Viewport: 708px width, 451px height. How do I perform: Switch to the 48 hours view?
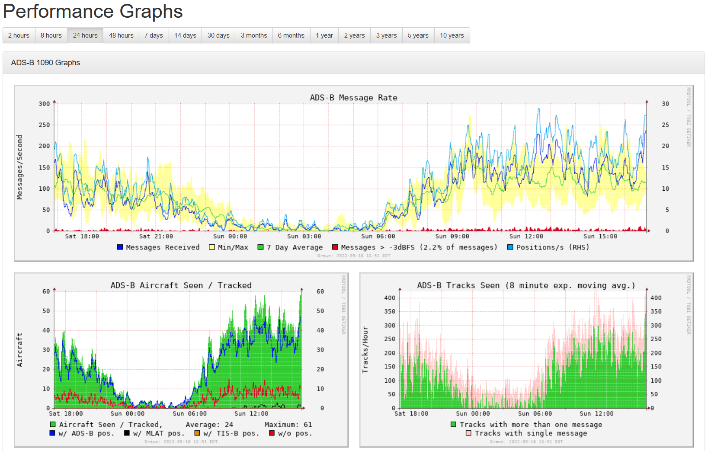point(121,35)
